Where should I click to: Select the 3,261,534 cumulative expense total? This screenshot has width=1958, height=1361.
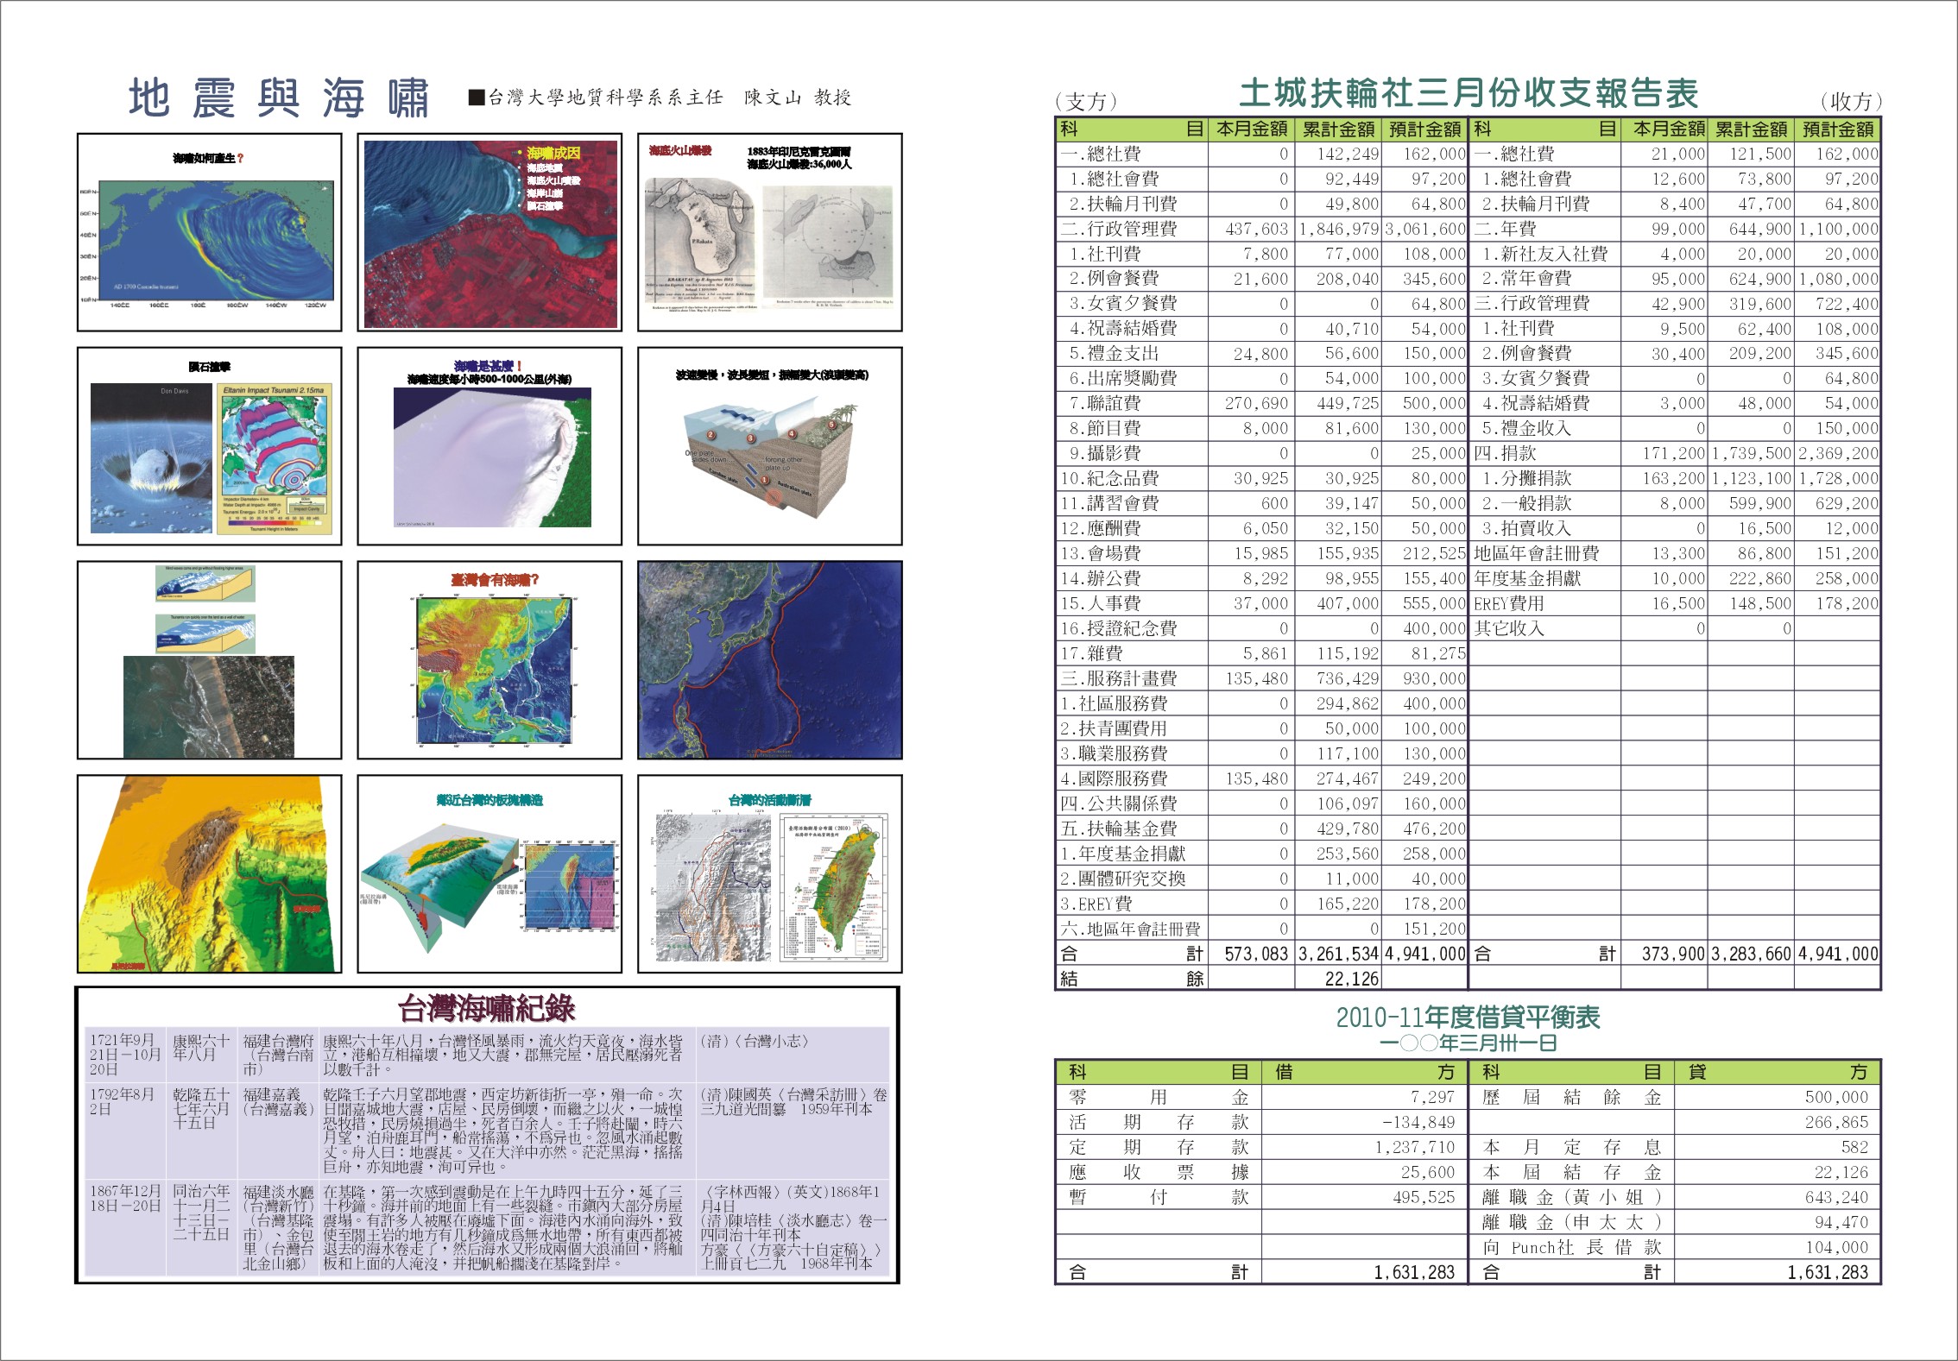1339,954
